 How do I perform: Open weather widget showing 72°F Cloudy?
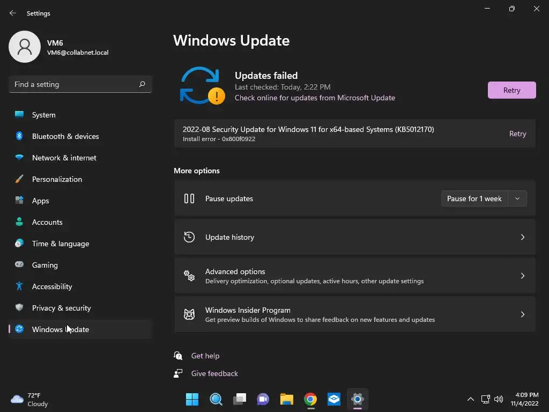tap(29, 399)
